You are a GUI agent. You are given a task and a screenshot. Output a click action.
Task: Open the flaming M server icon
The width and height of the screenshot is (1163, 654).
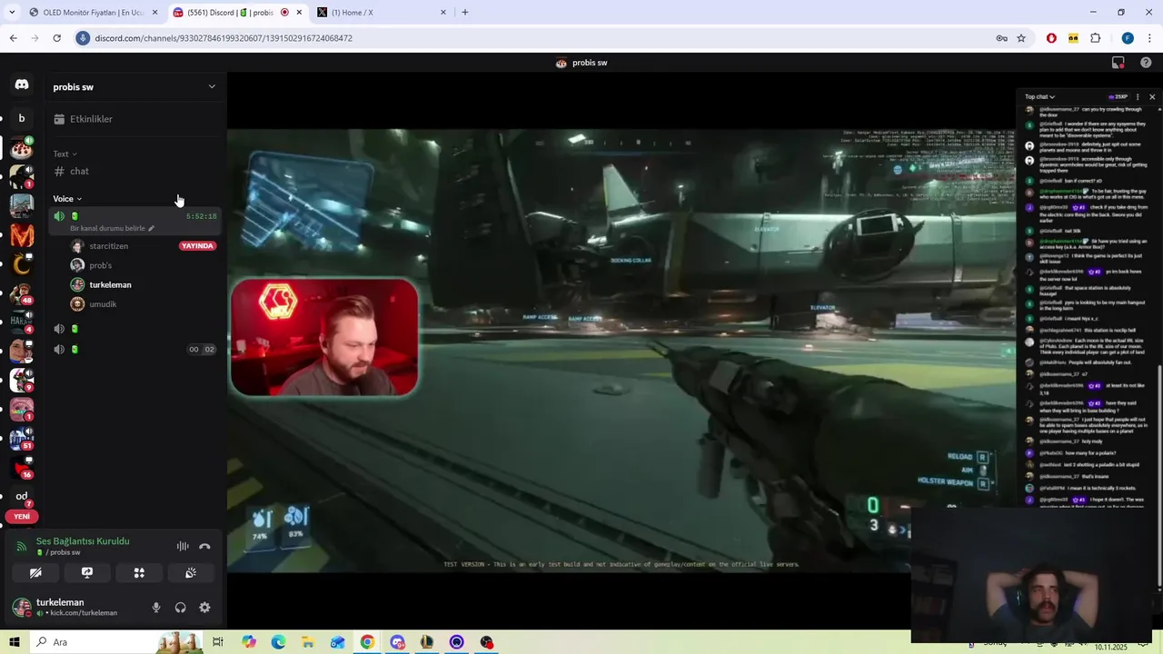pos(22,235)
